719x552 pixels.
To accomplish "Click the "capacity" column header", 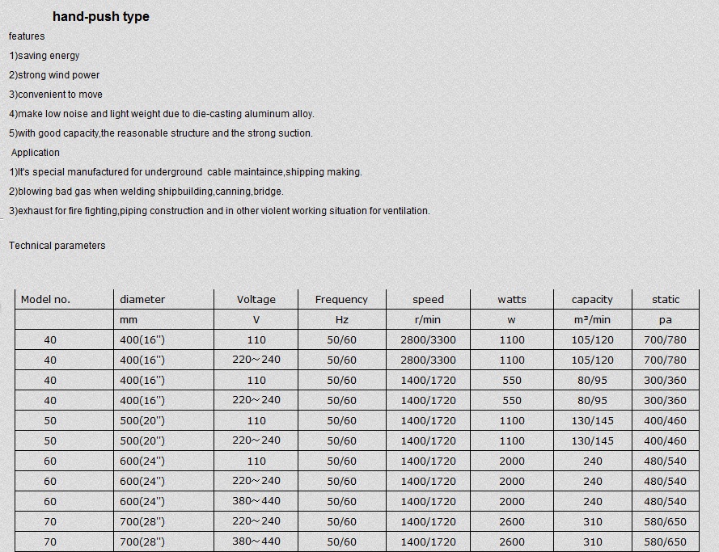I will pyautogui.click(x=592, y=300).
